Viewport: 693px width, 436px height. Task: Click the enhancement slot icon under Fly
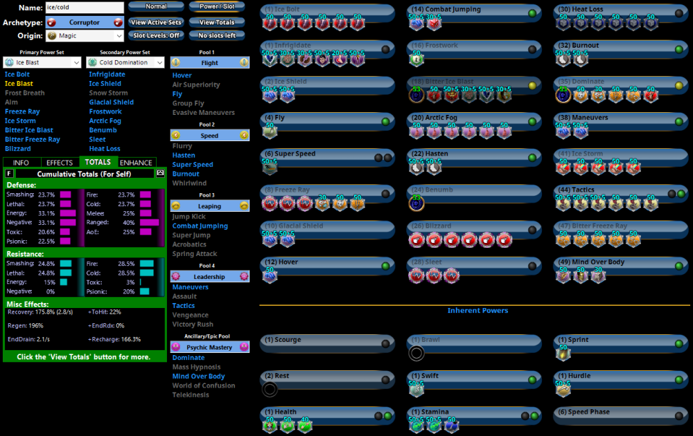(270, 131)
